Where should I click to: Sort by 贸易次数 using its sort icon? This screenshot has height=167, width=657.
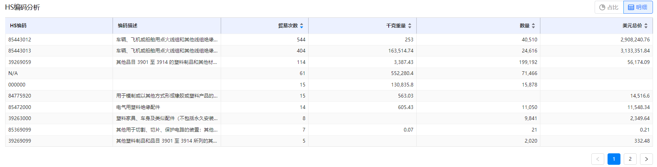point(302,25)
